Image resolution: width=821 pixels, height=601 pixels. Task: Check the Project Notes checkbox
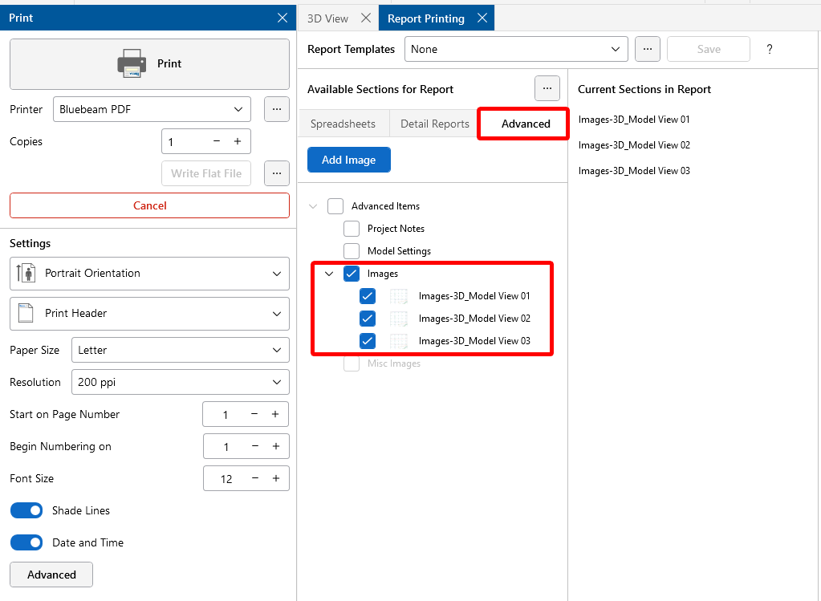point(352,229)
